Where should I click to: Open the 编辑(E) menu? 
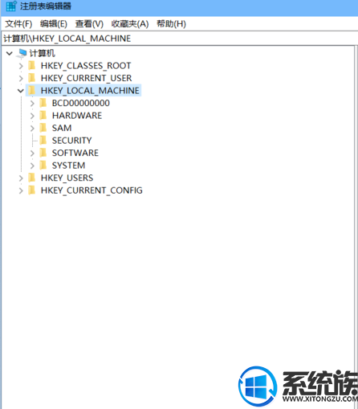pyautogui.click(x=54, y=24)
